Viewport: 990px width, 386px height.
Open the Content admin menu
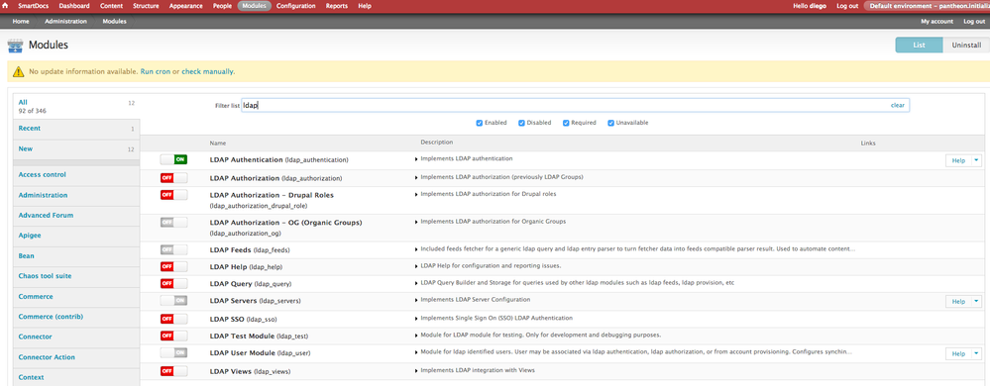click(111, 6)
